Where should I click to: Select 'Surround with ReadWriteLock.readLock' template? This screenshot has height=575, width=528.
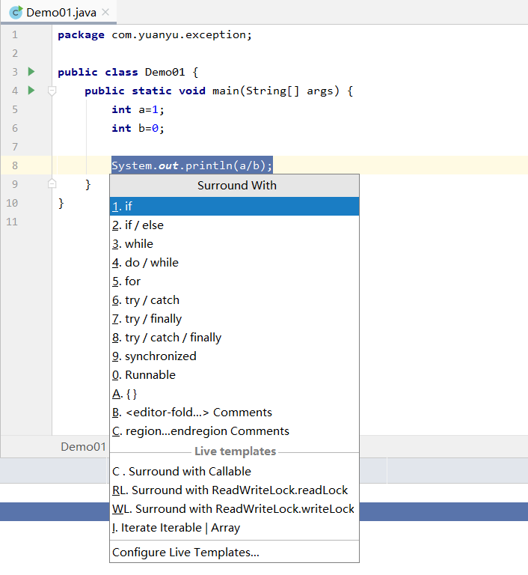tap(235, 490)
